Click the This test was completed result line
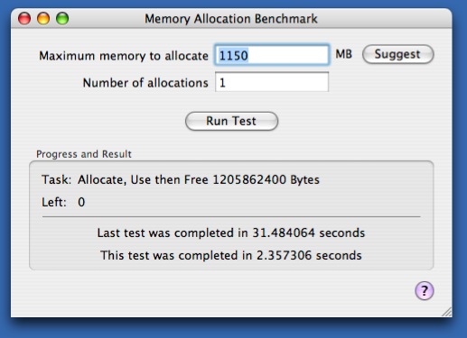Screen dimensions: 467x338 click(231, 255)
